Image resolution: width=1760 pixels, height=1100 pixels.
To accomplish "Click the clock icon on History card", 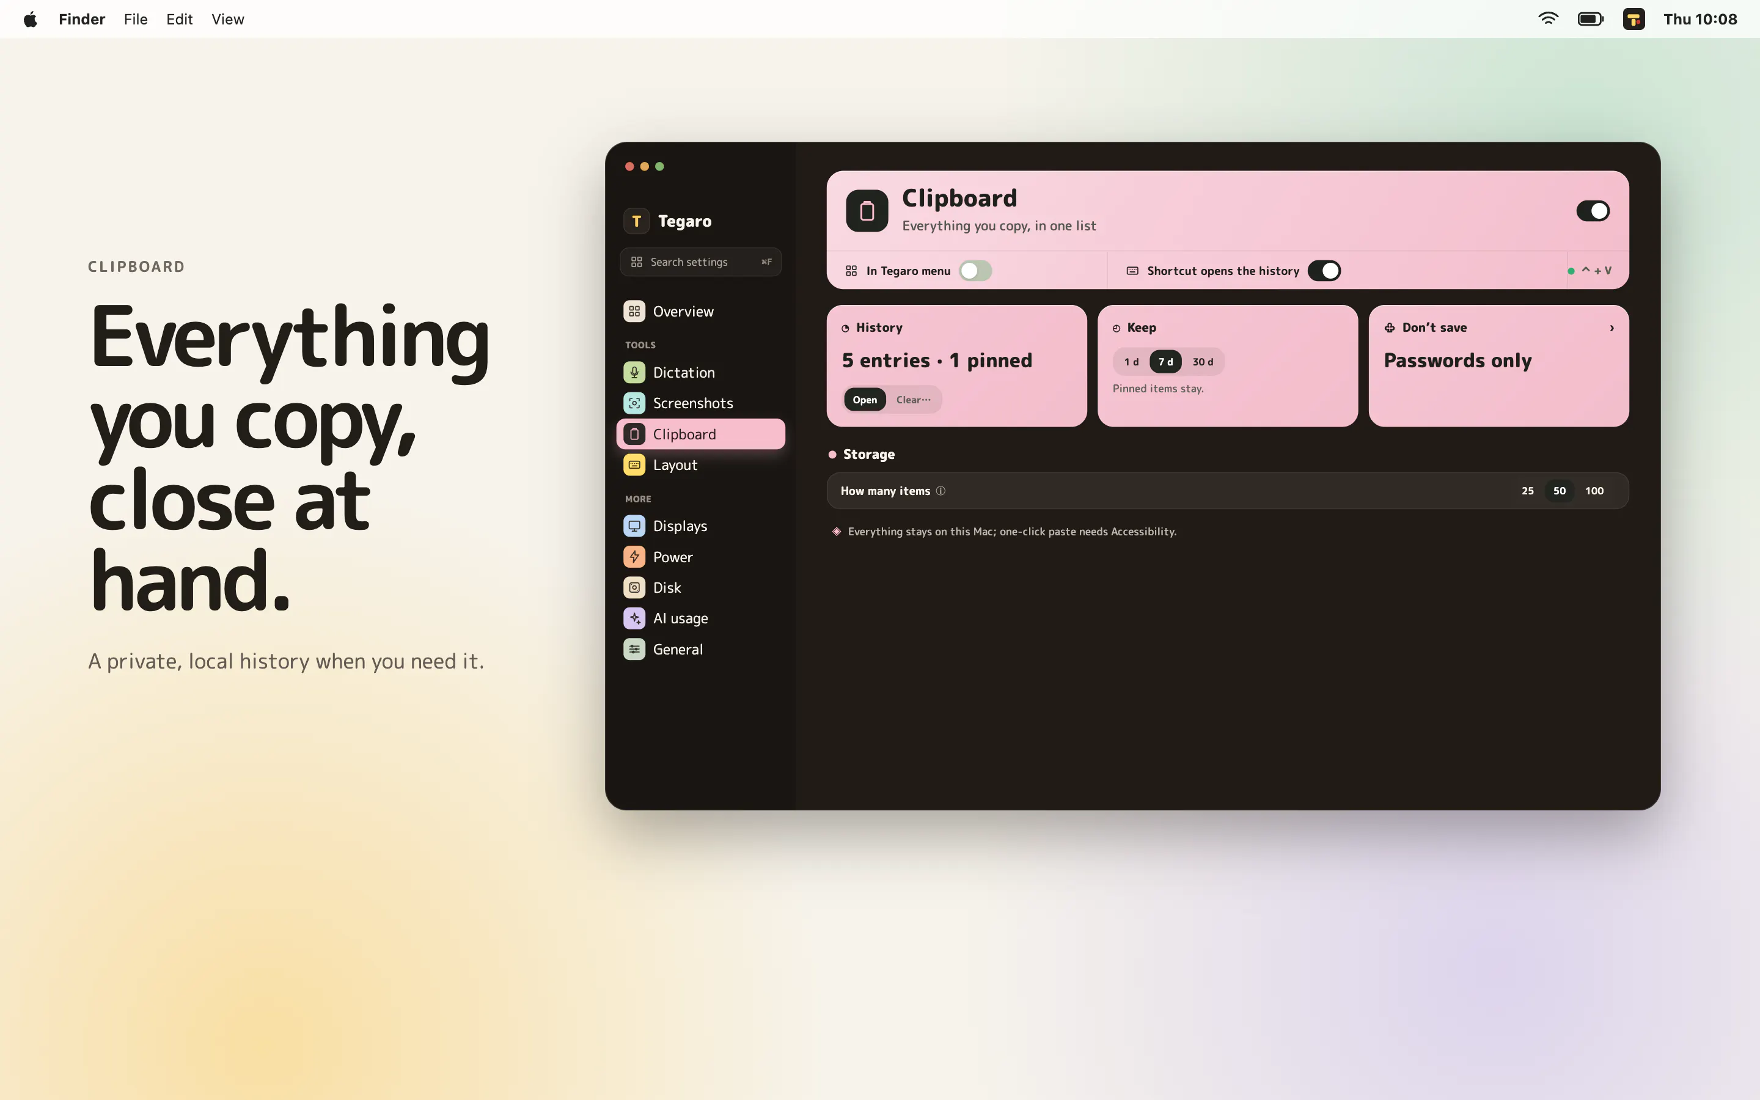I will point(845,329).
